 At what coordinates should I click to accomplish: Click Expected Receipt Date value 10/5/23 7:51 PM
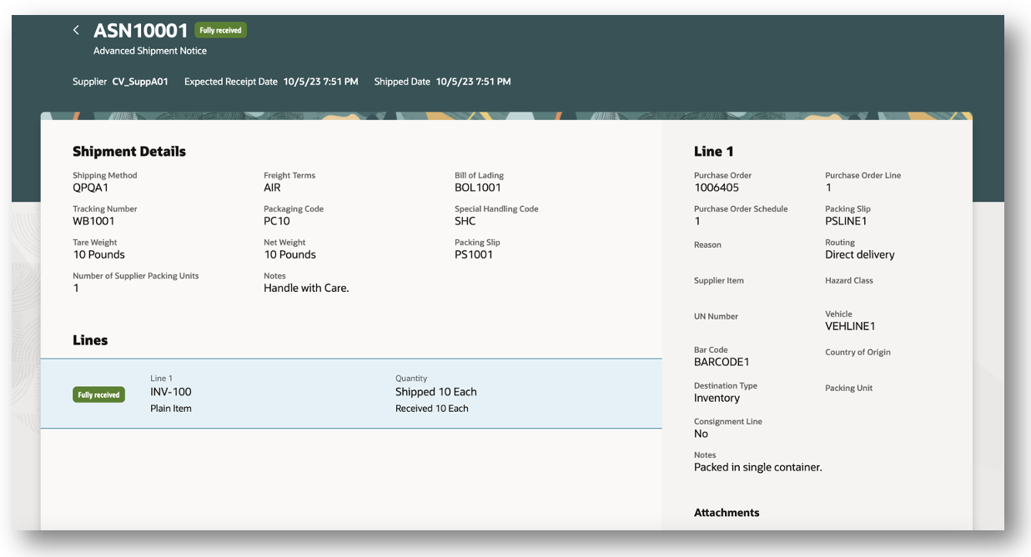click(x=320, y=82)
